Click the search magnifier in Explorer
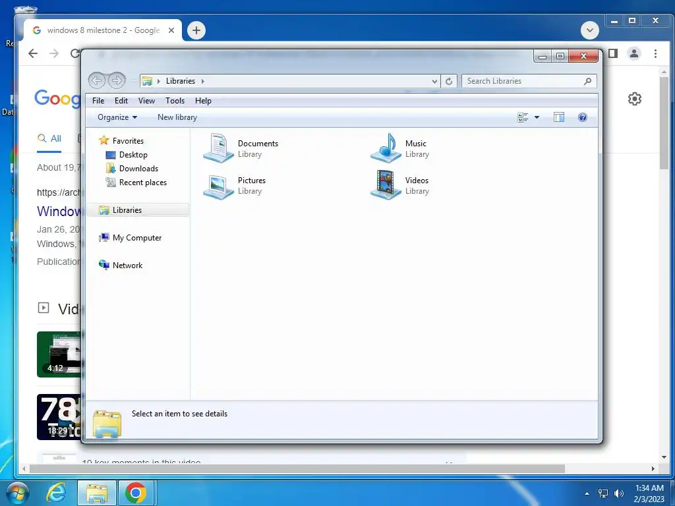675x506 pixels. (x=587, y=81)
